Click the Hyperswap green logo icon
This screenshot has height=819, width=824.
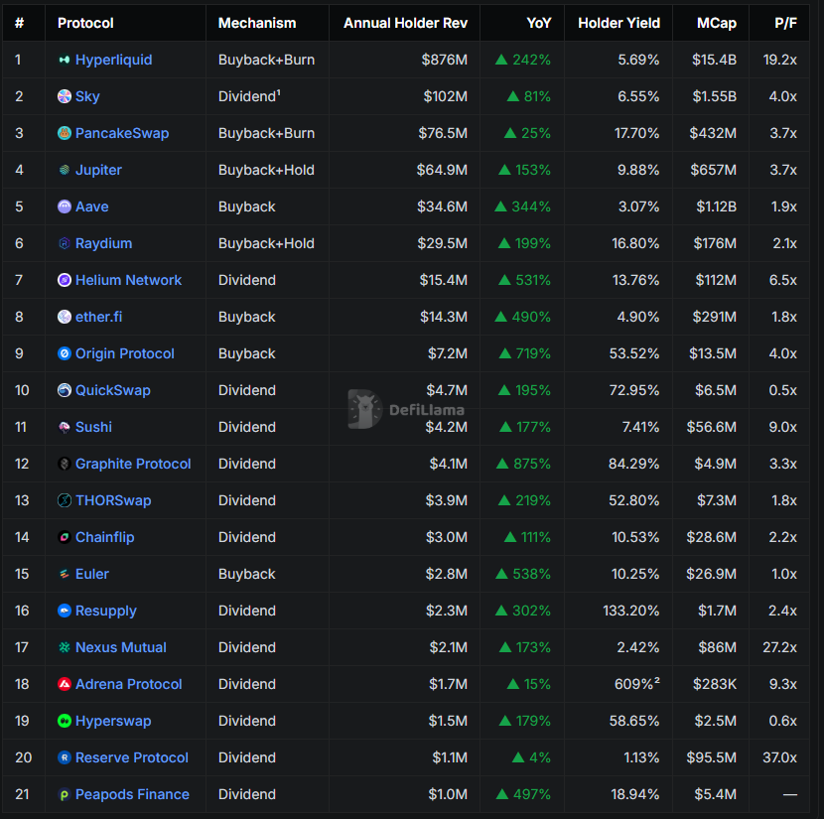tap(65, 722)
